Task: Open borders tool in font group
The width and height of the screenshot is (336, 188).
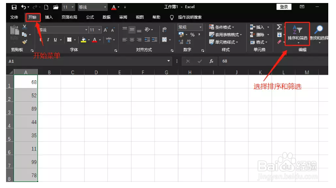Action: tap(69, 39)
